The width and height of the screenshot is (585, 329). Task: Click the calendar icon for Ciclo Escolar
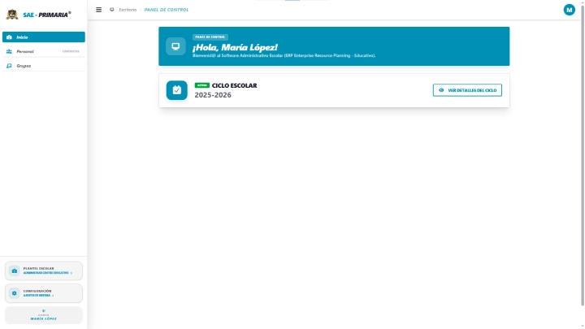pos(176,90)
